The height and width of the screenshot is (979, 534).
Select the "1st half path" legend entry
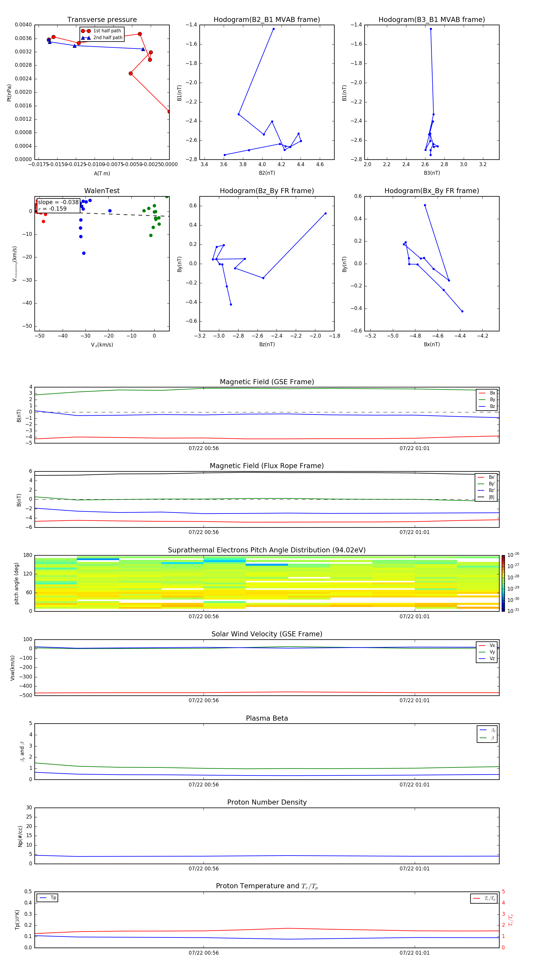point(101,31)
